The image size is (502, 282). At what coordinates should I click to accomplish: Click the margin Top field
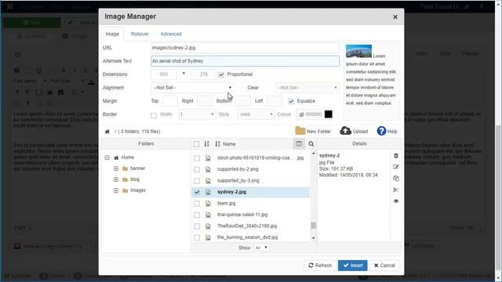point(170,101)
